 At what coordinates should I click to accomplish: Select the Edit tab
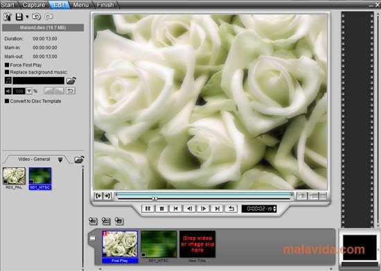pyautogui.click(x=59, y=5)
